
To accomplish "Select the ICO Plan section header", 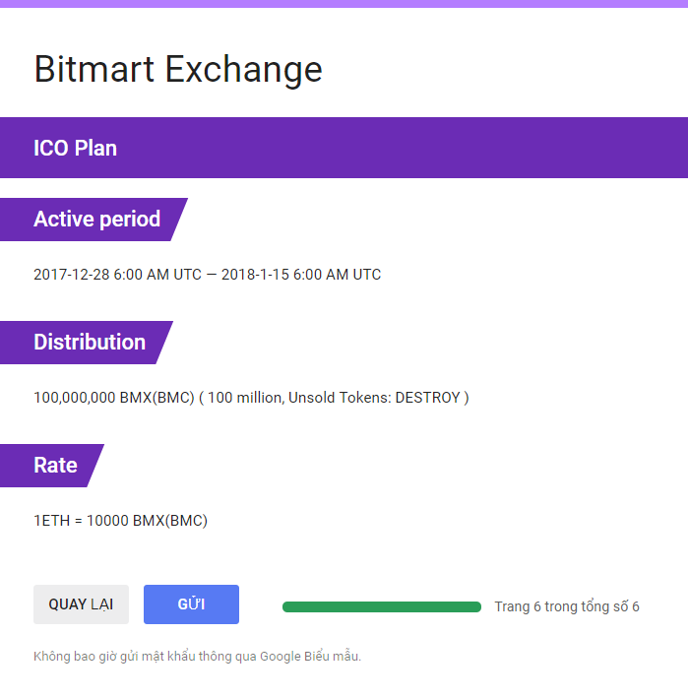I will tap(75, 148).
